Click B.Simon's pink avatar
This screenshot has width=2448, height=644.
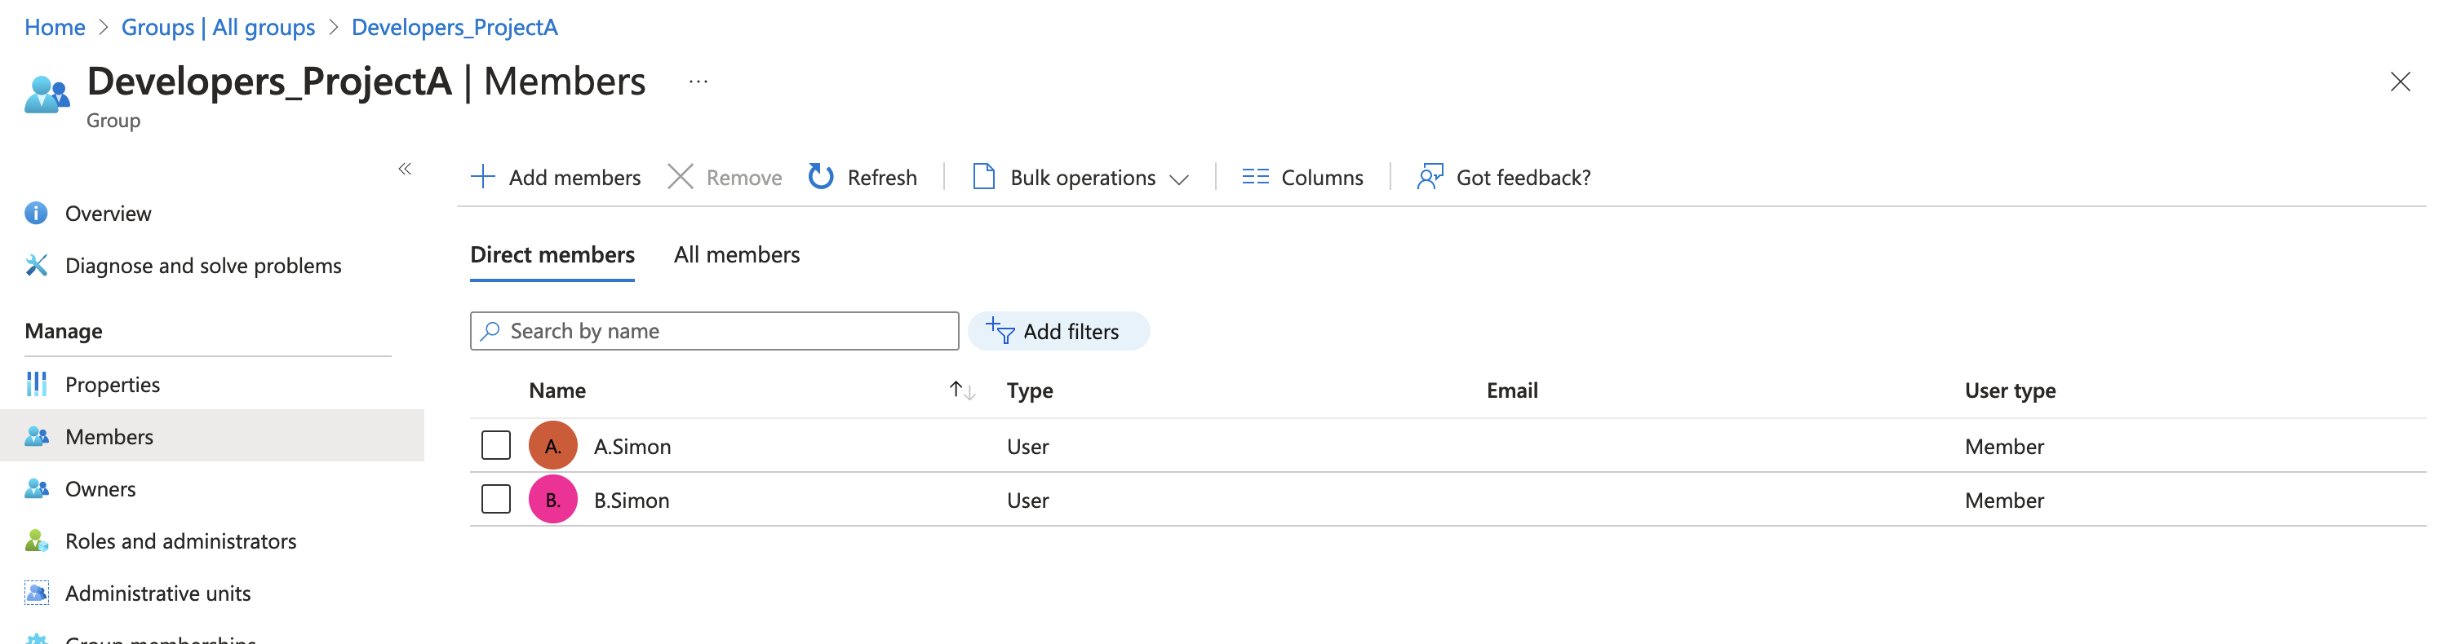pyautogui.click(x=553, y=500)
